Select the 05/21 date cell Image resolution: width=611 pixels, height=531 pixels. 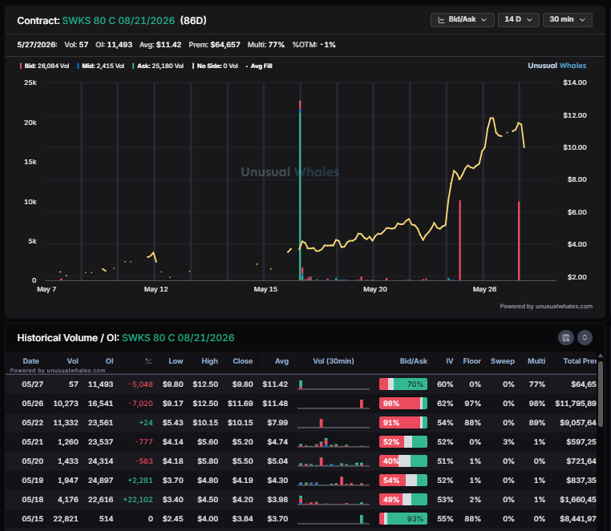(33, 442)
